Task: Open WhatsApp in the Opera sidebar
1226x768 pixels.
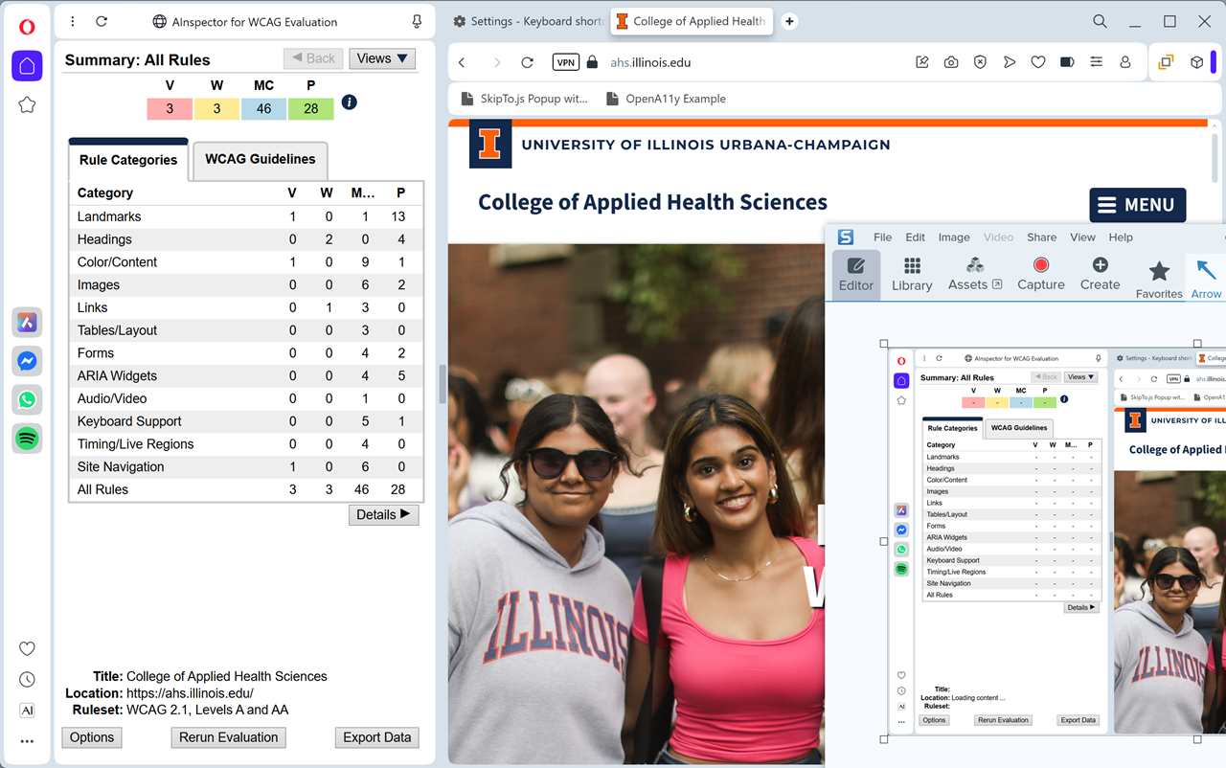Action: click(27, 399)
